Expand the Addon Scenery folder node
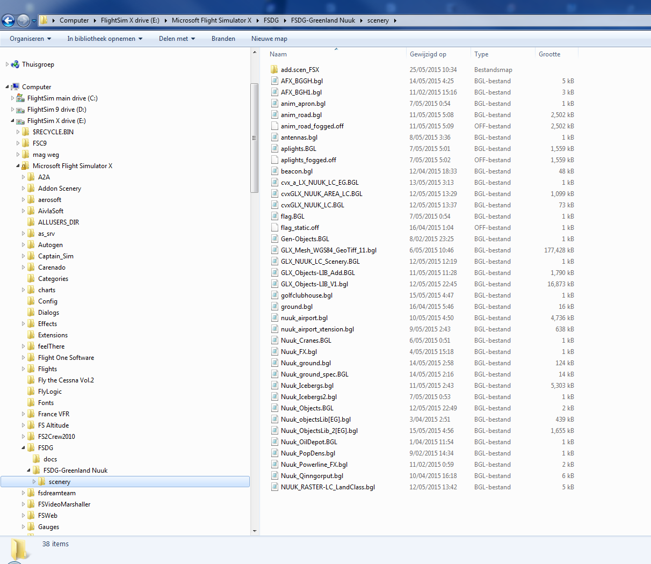 (x=23, y=189)
